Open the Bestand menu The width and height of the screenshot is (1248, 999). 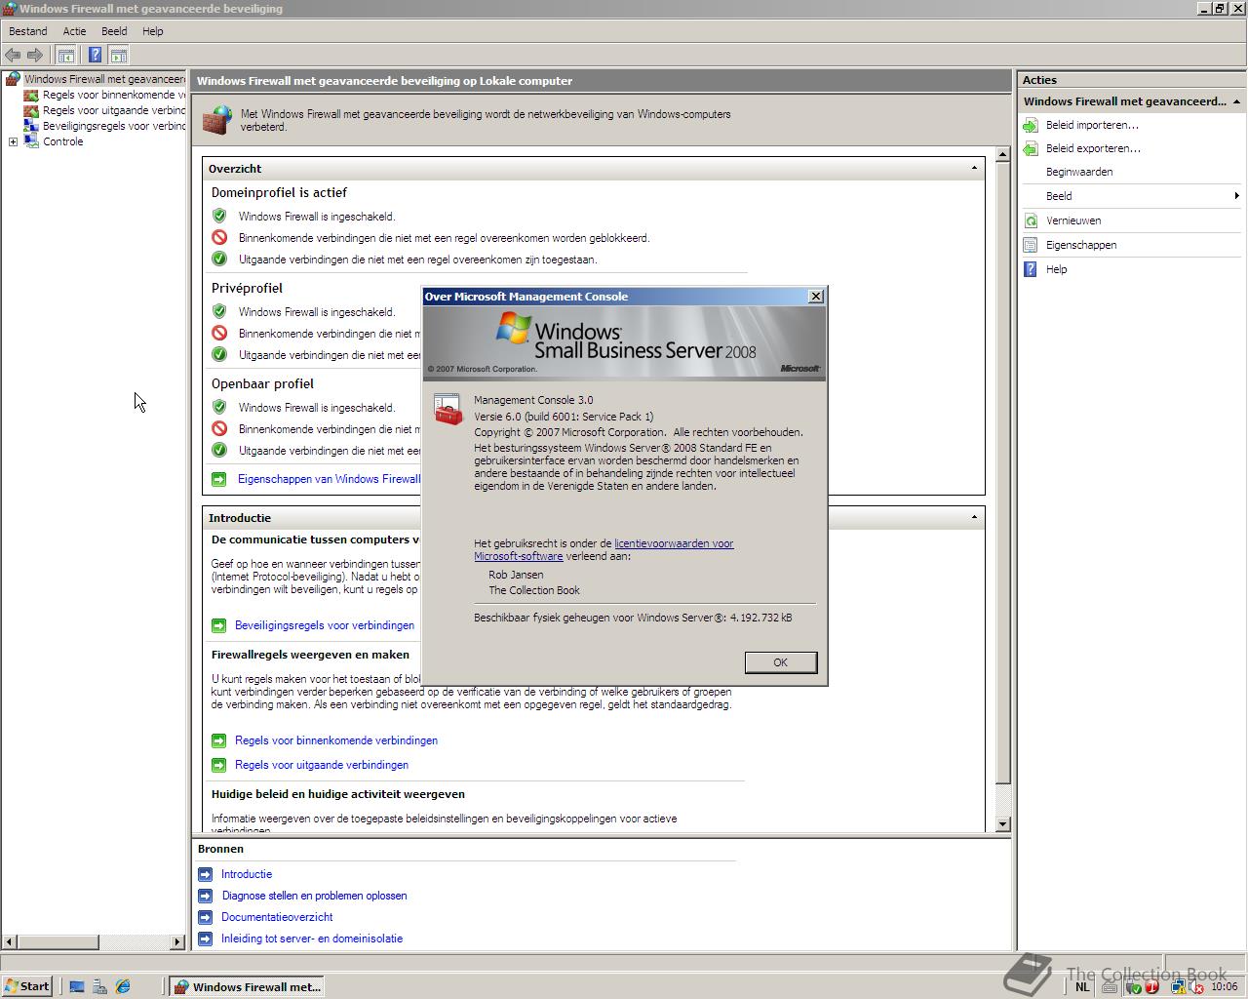click(28, 31)
